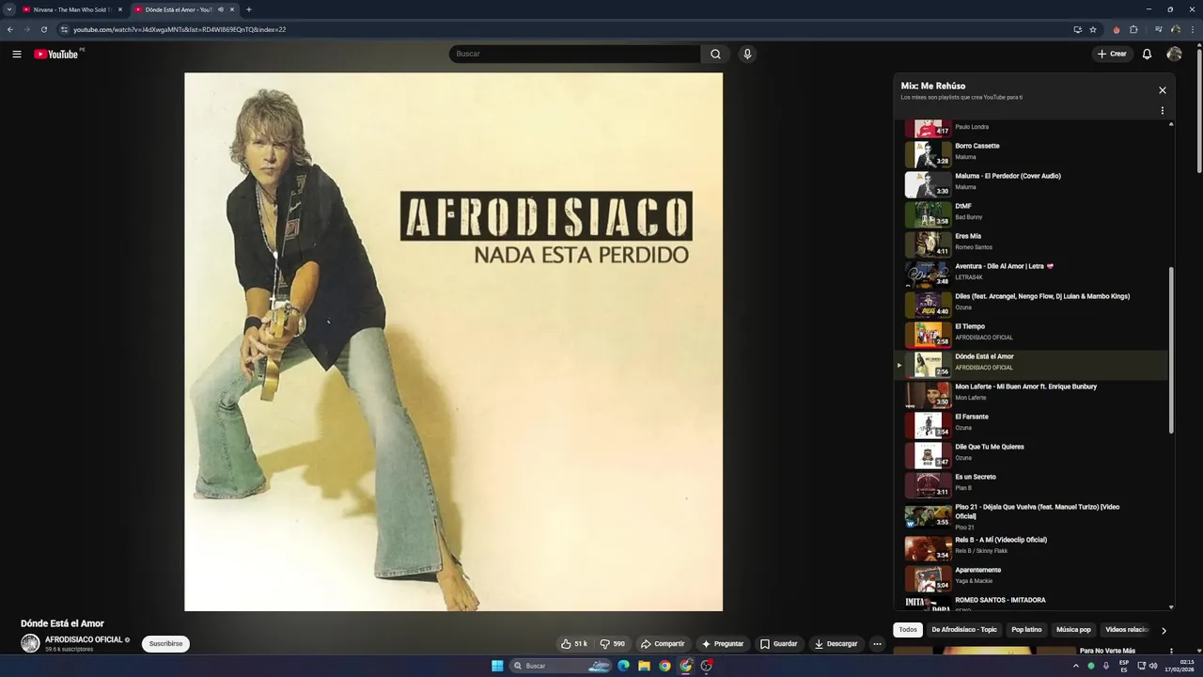Play Mon Laferte - Mi Buen Amor

pyautogui.click(x=1031, y=394)
